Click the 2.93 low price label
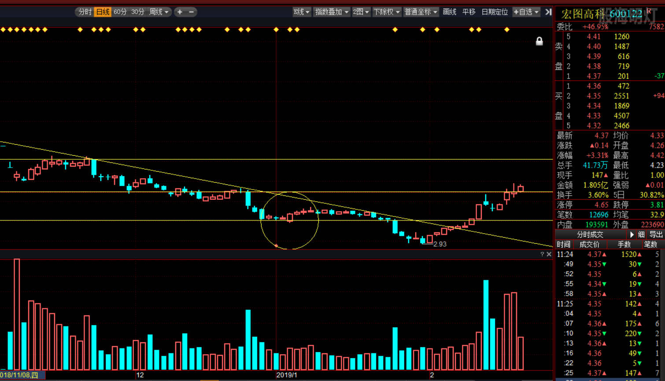Image resolution: width=665 pixels, height=381 pixels. tap(440, 244)
